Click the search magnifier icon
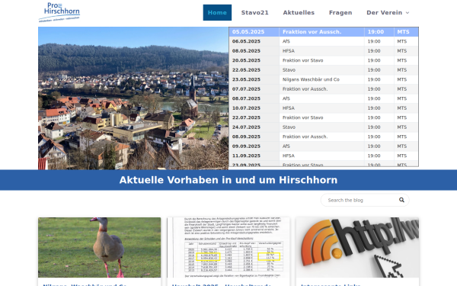Viewport: 457px width, 286px height. click(x=401, y=200)
